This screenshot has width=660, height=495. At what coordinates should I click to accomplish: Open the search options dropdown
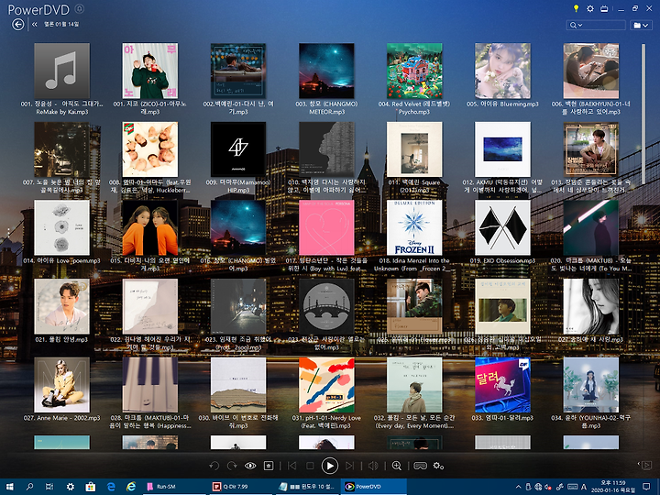[576, 26]
